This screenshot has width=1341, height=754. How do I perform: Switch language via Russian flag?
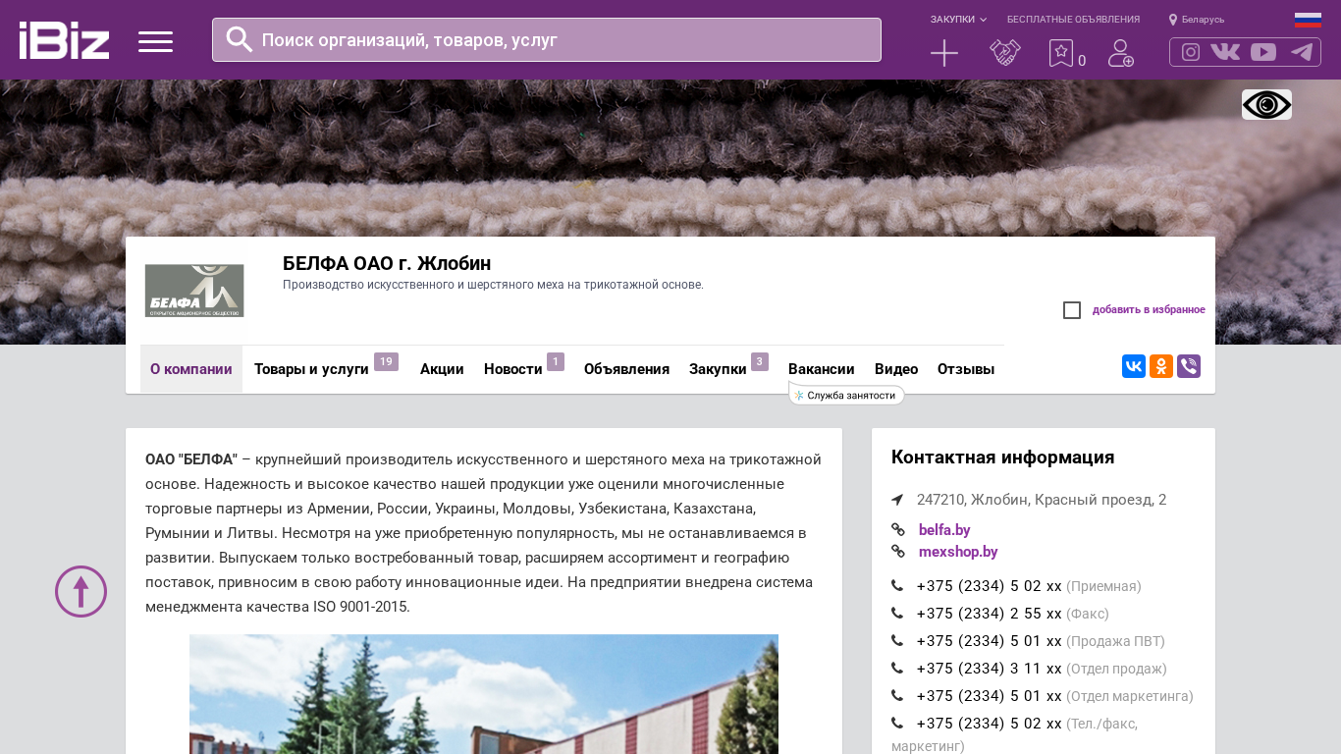pos(1308,20)
